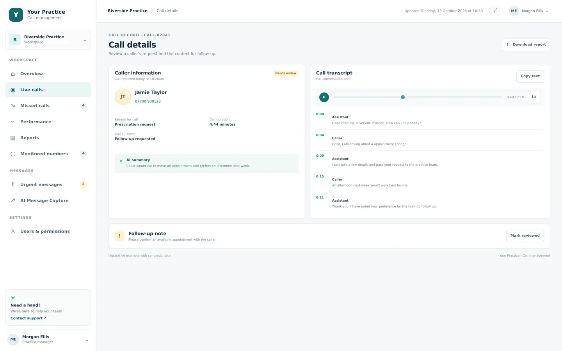Change playback speed with the 1× button
Viewport: 562px width, 351px height.
(x=534, y=97)
